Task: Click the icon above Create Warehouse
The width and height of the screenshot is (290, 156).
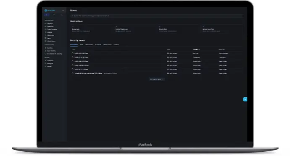Action: coord(116,27)
